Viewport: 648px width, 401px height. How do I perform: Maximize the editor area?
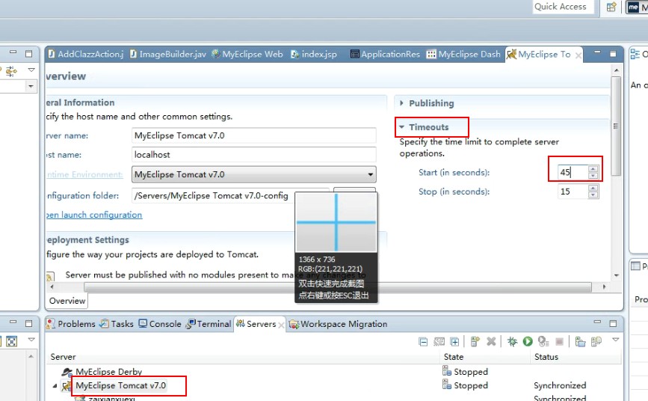(613, 54)
